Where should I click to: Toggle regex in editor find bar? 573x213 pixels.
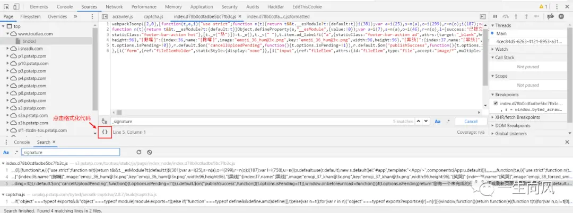click(x=448, y=121)
